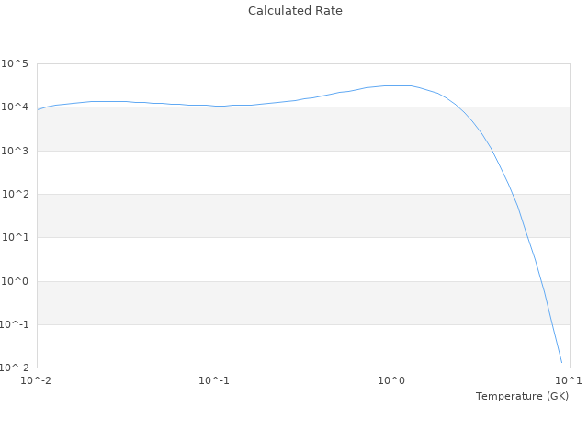Viewport: 588px width, 441px height.
Task: Click the lowest endpoint of the blue curve
Action: tap(561, 362)
